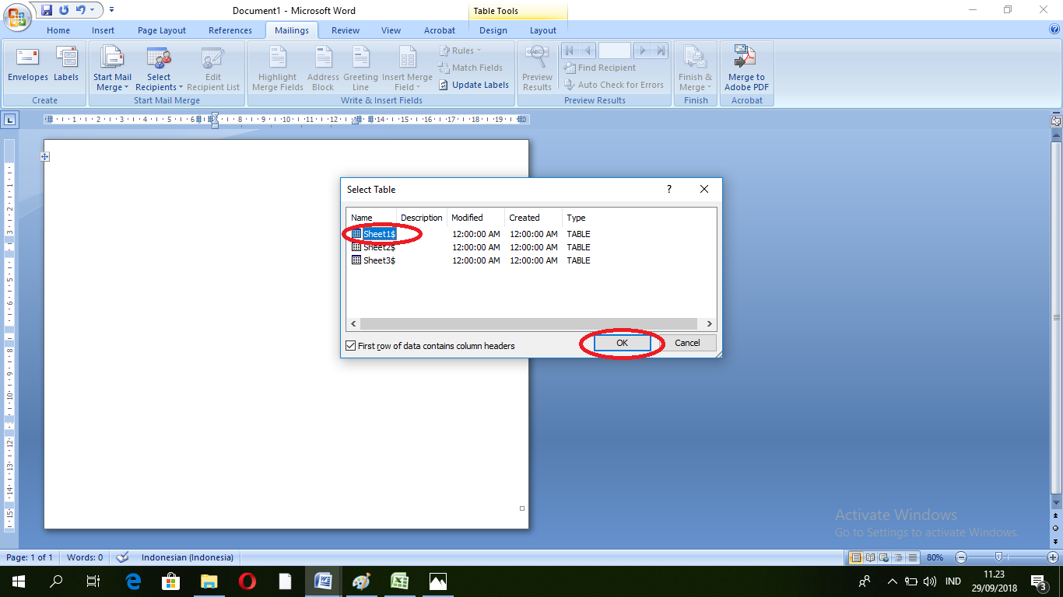Open the Customize Quick Access Toolbar dropdown arrow
The width and height of the screenshot is (1063, 597).
point(111,10)
